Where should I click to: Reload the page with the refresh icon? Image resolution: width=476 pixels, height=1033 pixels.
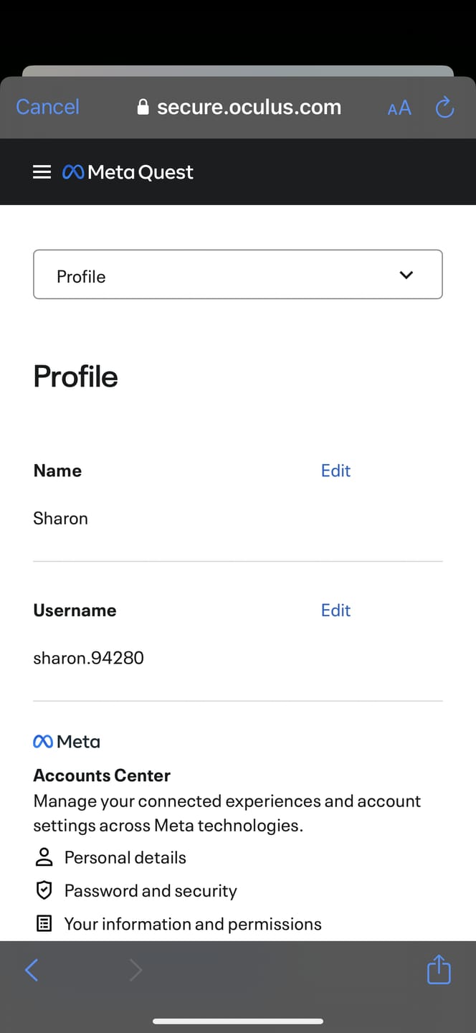tap(445, 108)
